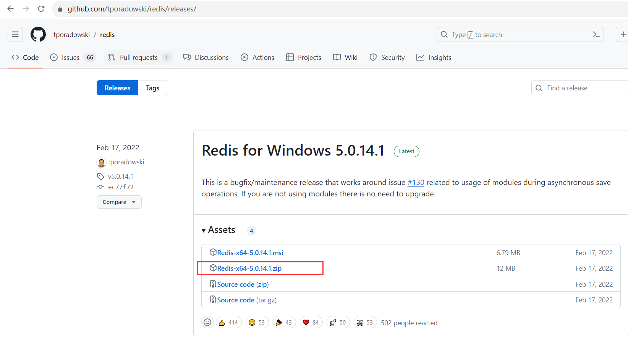Open the Projects tab

[x=304, y=58]
